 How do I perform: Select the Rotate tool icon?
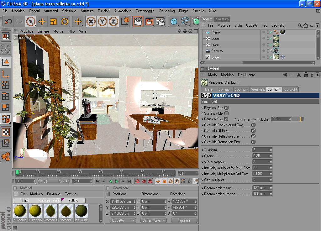[x=65, y=21]
